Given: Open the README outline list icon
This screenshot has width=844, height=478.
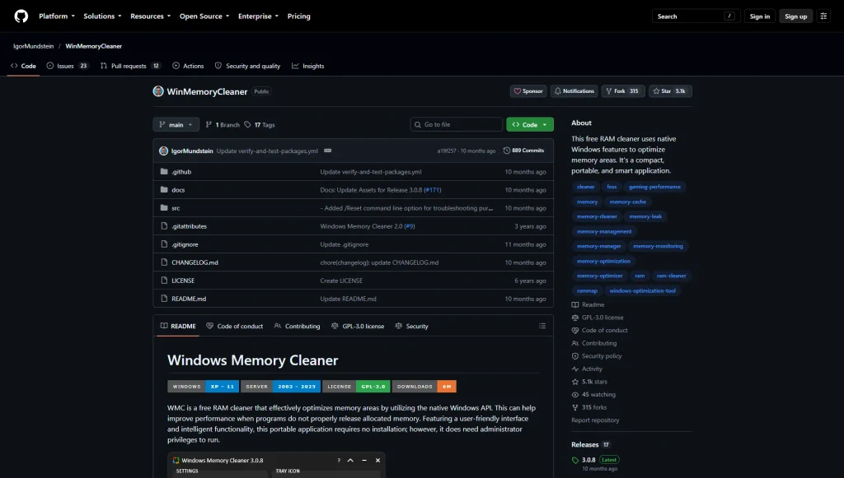Looking at the screenshot, I should click(x=542, y=326).
